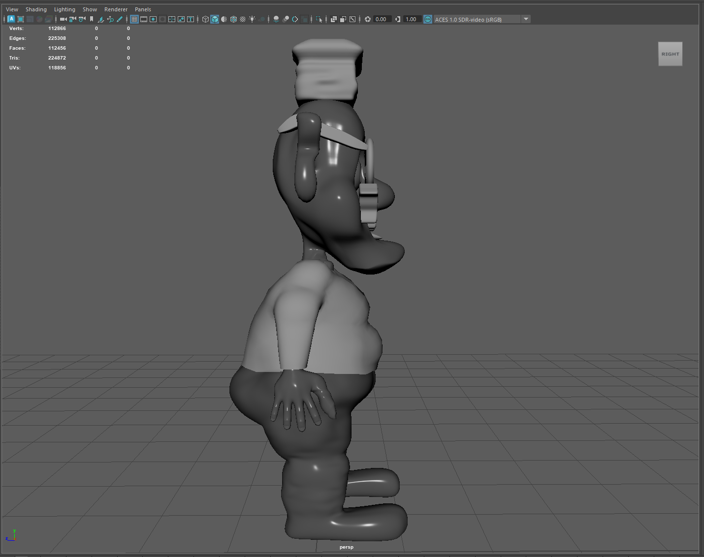Open the Shading menu

point(36,9)
